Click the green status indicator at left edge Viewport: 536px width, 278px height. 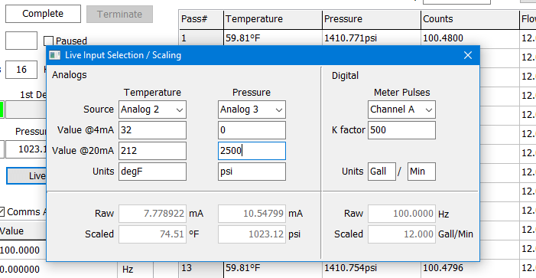[x=2, y=110]
